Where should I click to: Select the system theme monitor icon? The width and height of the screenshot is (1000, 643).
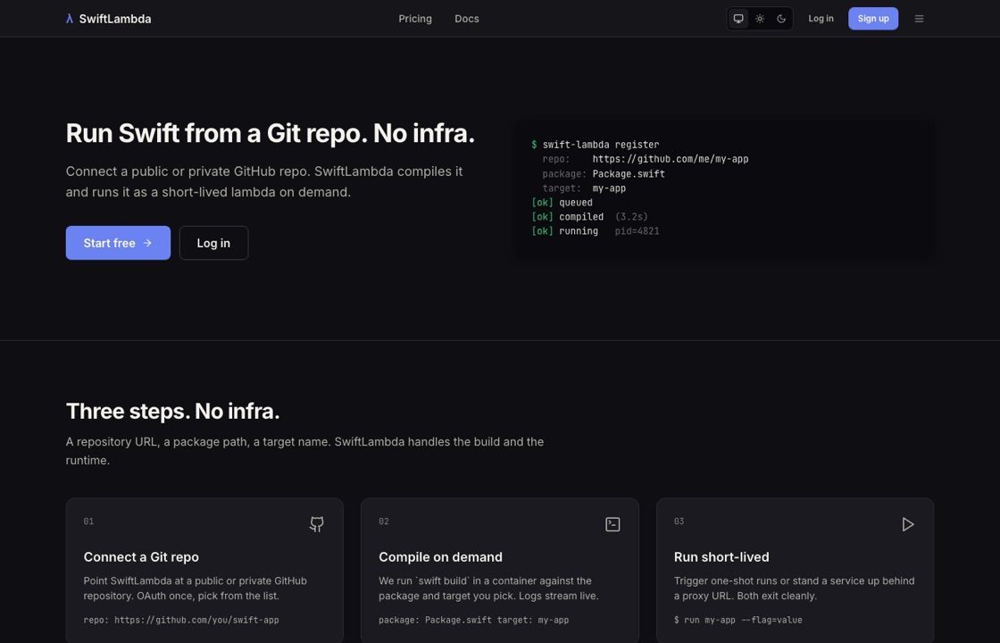737,19
